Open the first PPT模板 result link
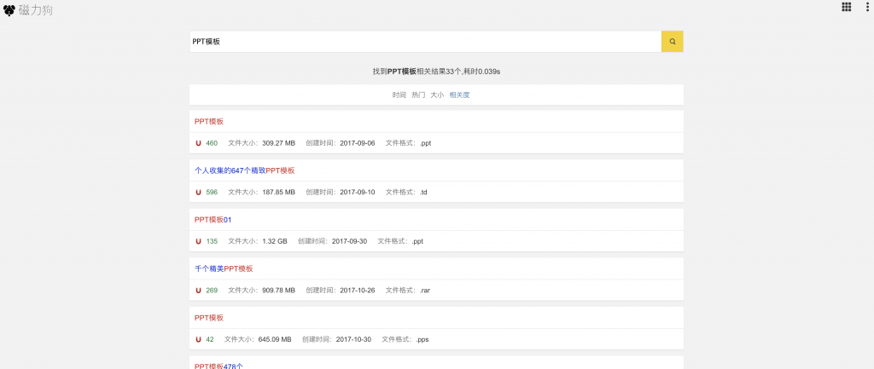Image resolution: width=874 pixels, height=369 pixels. 209,122
